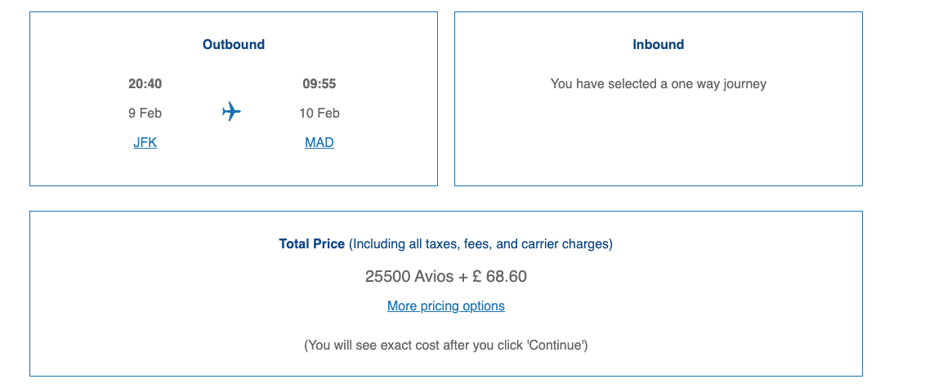Image resolution: width=929 pixels, height=388 pixels.
Task: Click the 20:40 departure time
Action: click(145, 83)
